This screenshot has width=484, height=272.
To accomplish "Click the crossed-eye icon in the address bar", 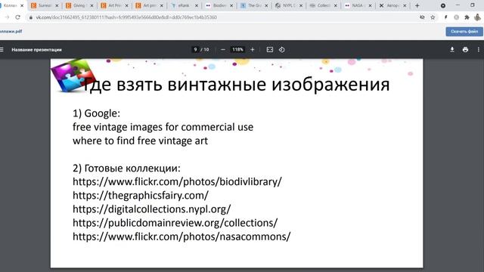I will (x=422, y=17).
